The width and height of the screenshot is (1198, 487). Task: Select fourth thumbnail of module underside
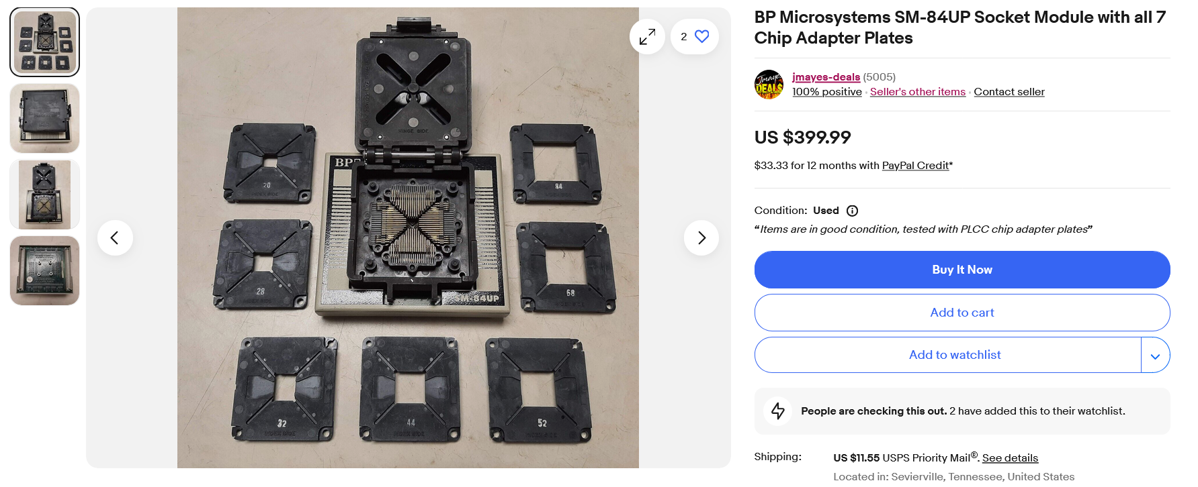[x=45, y=271]
